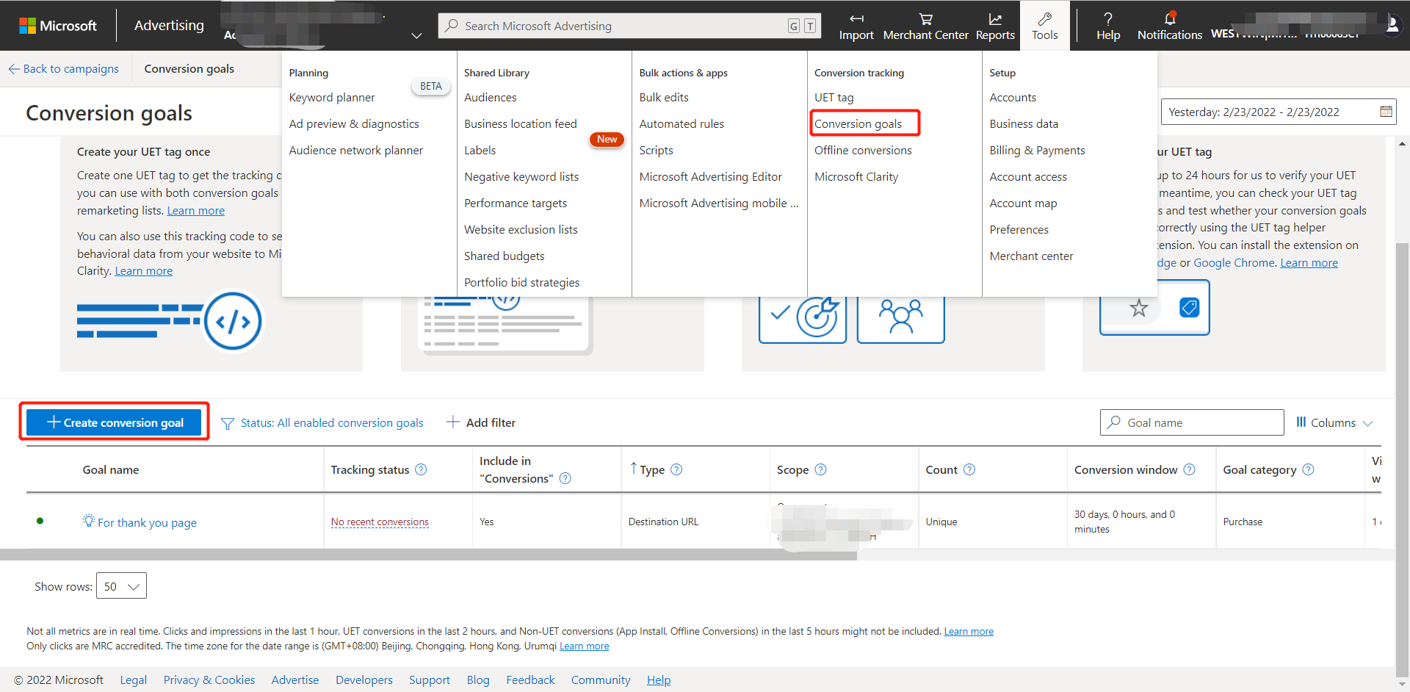Click the Scope column help icon
Image resolution: width=1410 pixels, height=692 pixels.
pyautogui.click(x=820, y=469)
